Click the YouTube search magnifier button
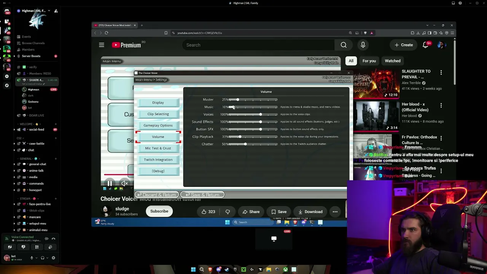Viewport: 487px width, 274px height. pyautogui.click(x=344, y=45)
